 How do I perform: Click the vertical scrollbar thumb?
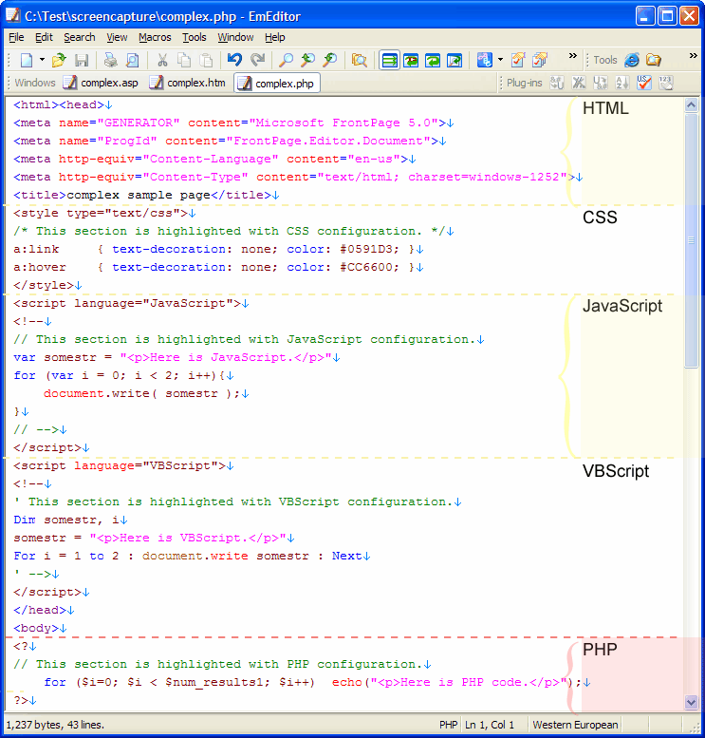click(x=691, y=240)
